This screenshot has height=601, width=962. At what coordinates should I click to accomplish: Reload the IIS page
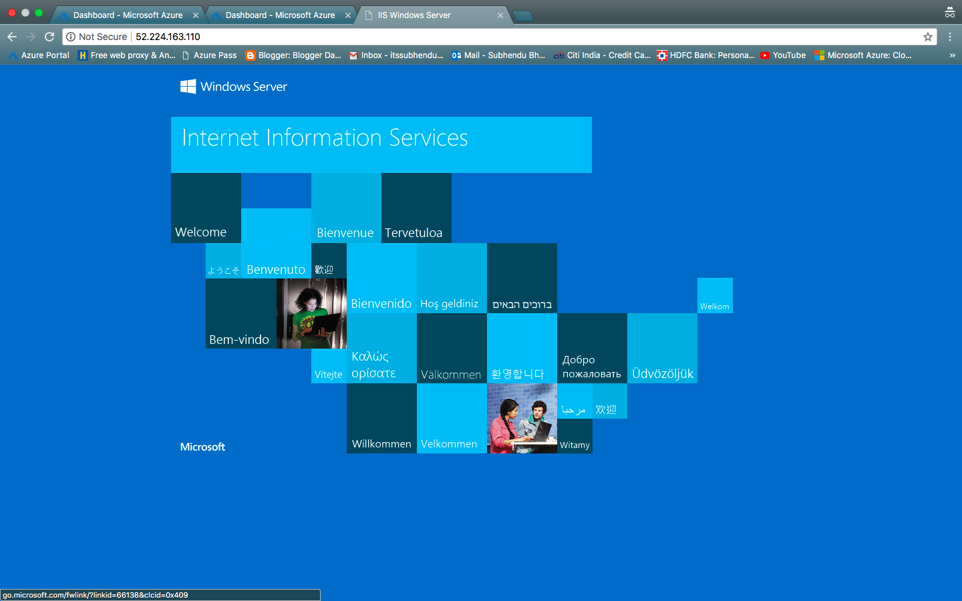(x=49, y=37)
